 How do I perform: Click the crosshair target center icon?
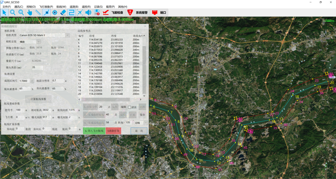pyautogui.click(x=55, y=12)
